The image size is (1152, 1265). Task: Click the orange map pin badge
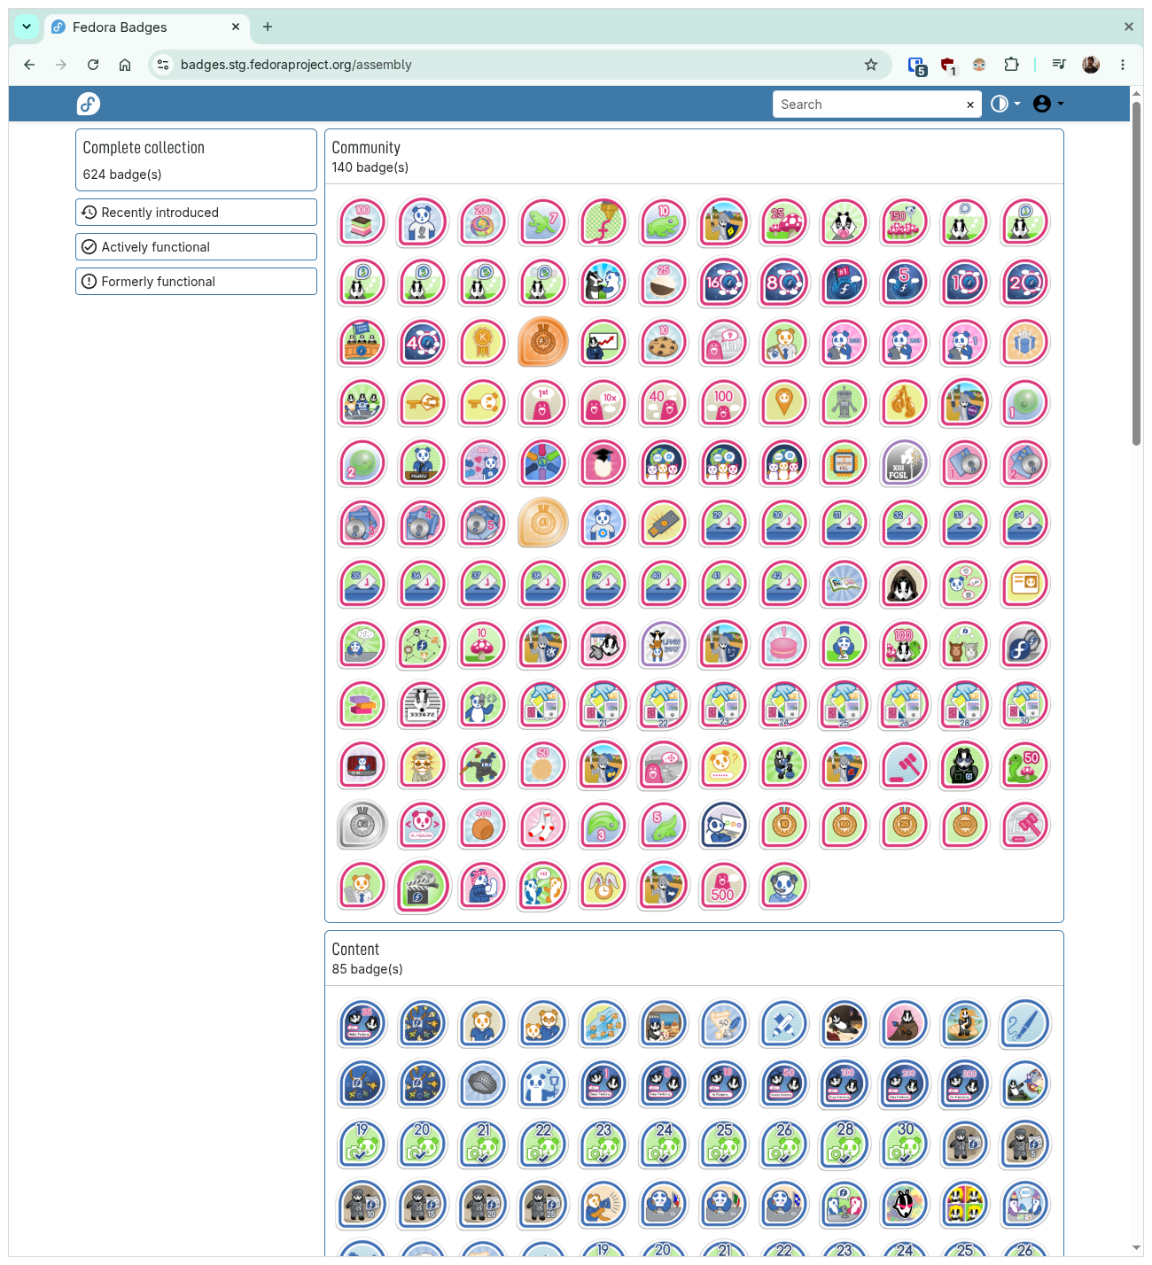784,402
